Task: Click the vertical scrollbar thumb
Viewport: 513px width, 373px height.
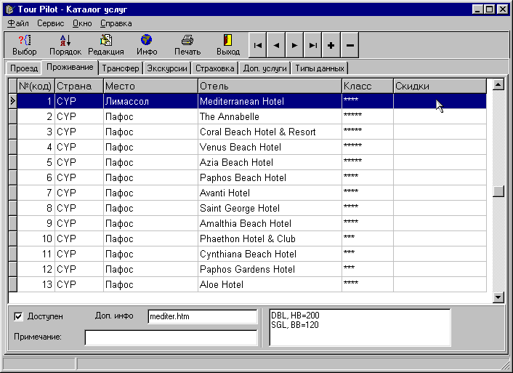Action: [x=498, y=191]
